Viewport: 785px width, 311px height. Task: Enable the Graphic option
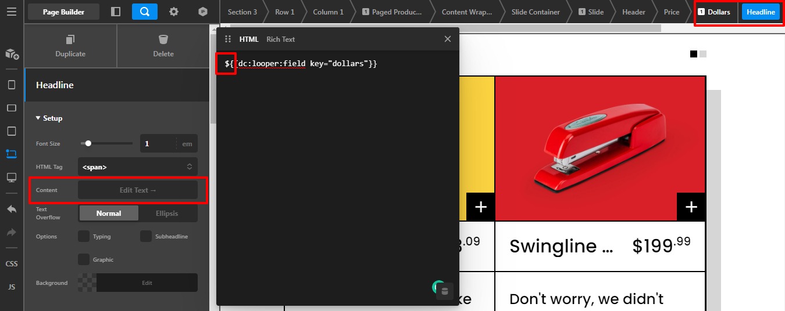pos(84,259)
